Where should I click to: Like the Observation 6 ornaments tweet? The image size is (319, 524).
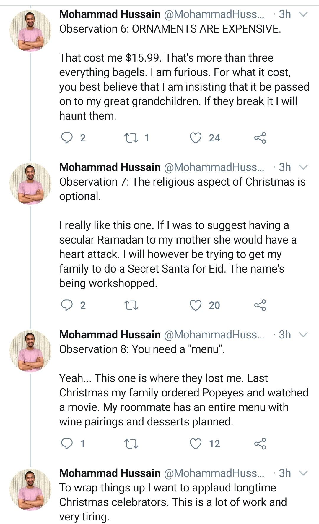[195, 138]
